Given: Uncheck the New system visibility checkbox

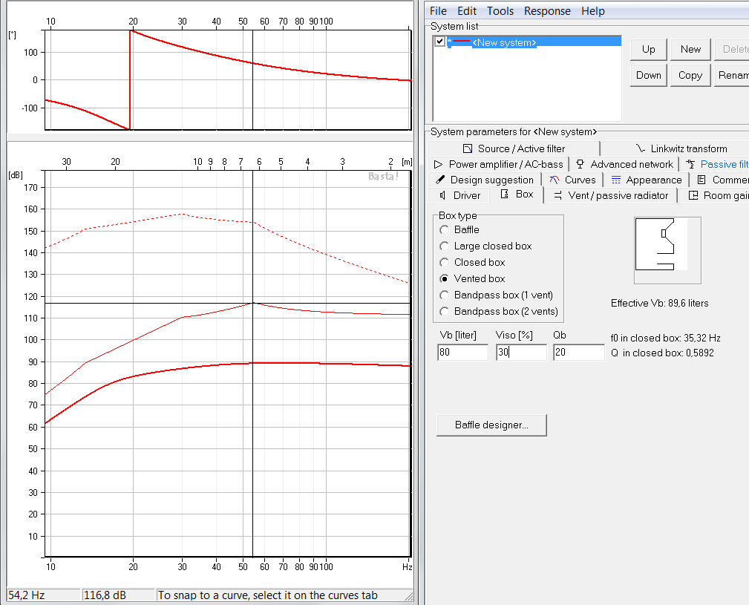Looking at the screenshot, I should point(440,42).
